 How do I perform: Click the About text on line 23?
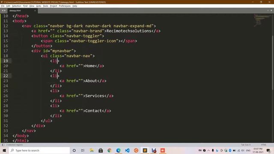coord(91,81)
